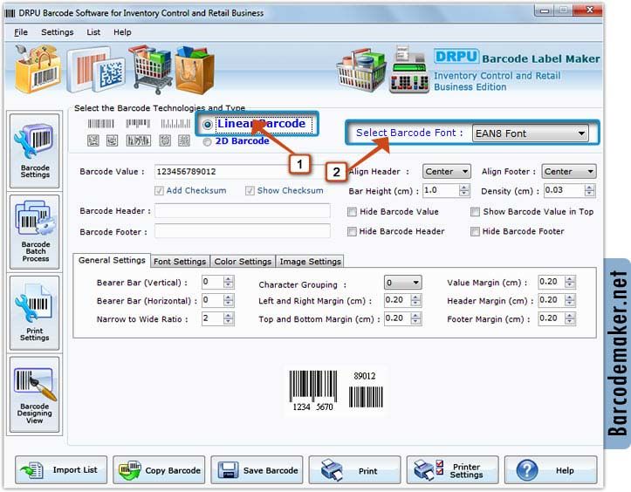Open Align Footer dropdown

[x=569, y=171]
